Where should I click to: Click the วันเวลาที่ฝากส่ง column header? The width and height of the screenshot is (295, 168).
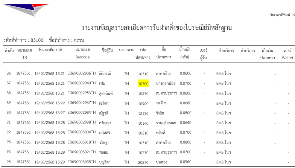[x=50, y=50]
